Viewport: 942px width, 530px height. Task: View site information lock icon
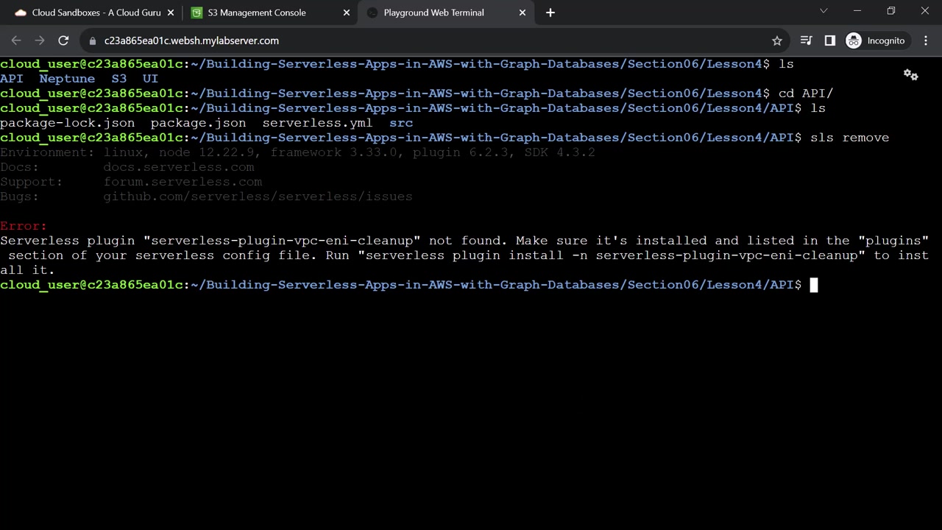click(92, 40)
